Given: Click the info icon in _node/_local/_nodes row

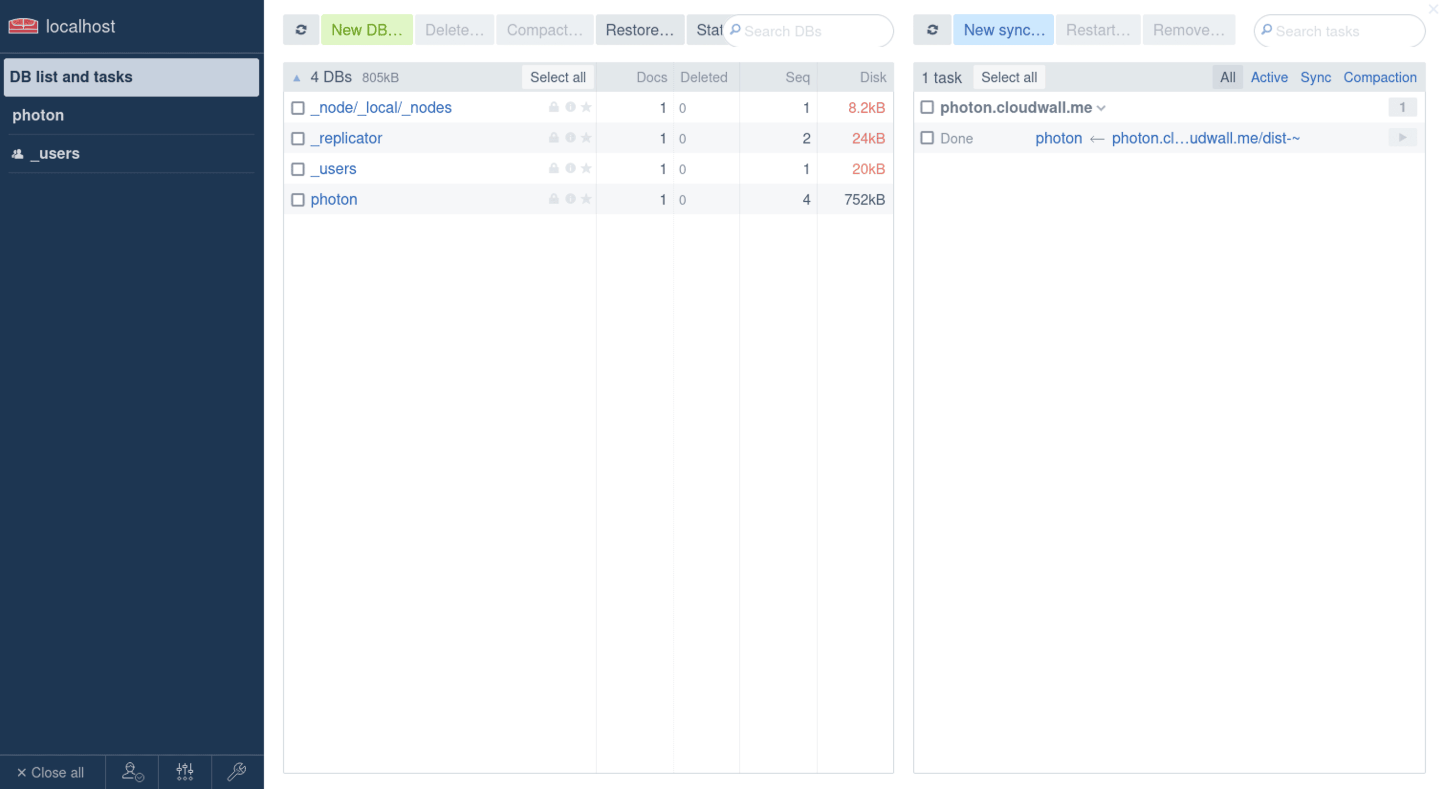Looking at the screenshot, I should 570,107.
